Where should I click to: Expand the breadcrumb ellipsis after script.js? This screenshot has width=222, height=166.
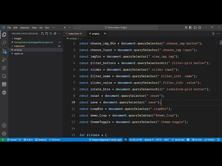(80, 38)
